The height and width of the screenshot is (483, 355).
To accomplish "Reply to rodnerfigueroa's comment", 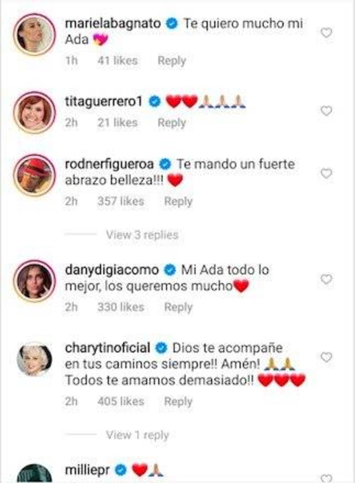I will click(178, 201).
